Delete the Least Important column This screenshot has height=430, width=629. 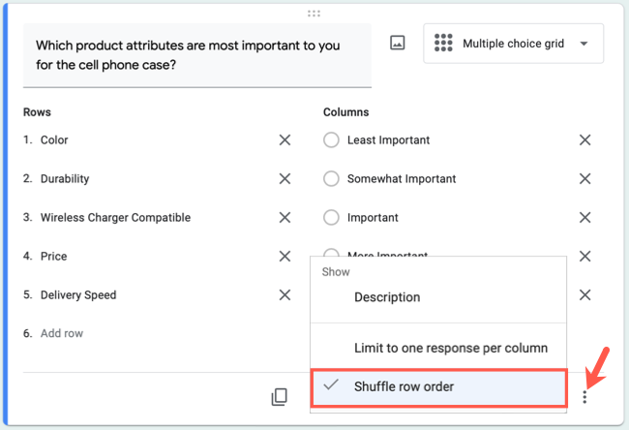pos(584,140)
